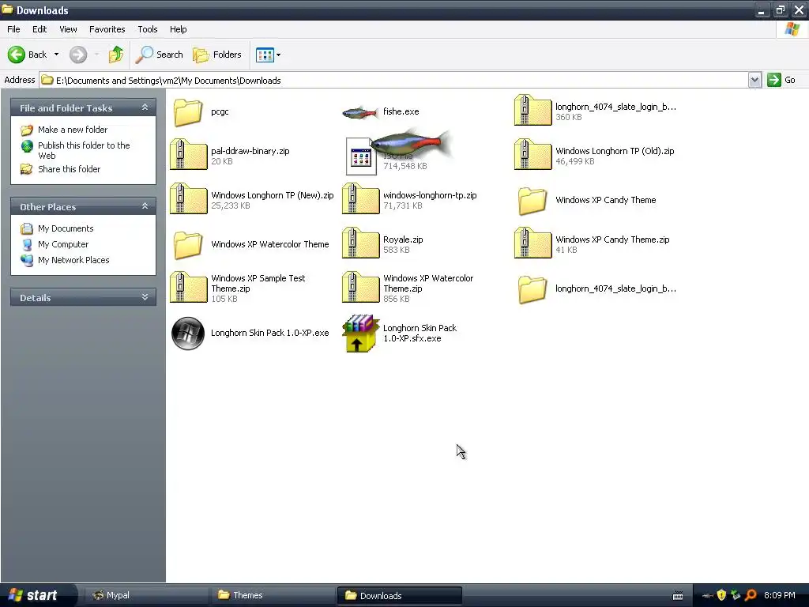809x607 pixels.
Task: Open the View menu
Action: (x=68, y=29)
